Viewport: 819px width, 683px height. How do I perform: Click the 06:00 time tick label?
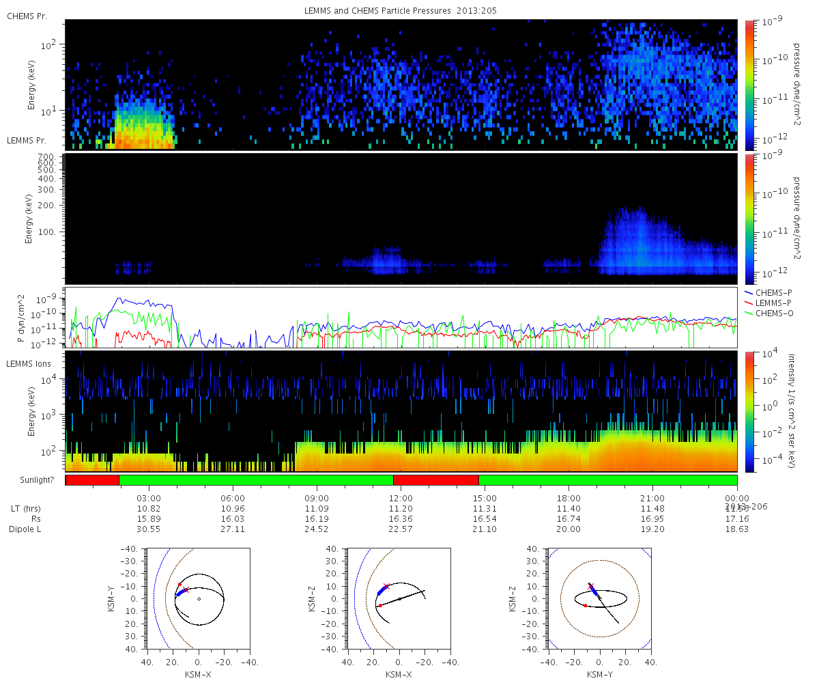point(233,498)
